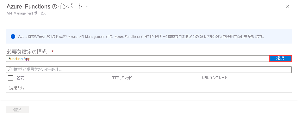
Task: Click the blue 選択 button beside Function App
Action: (x=280, y=58)
